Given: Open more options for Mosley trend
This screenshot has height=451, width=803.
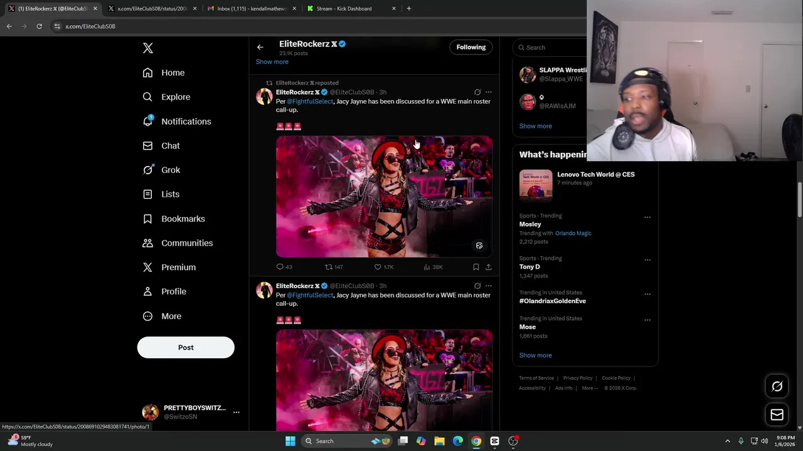Looking at the screenshot, I should [x=647, y=217].
